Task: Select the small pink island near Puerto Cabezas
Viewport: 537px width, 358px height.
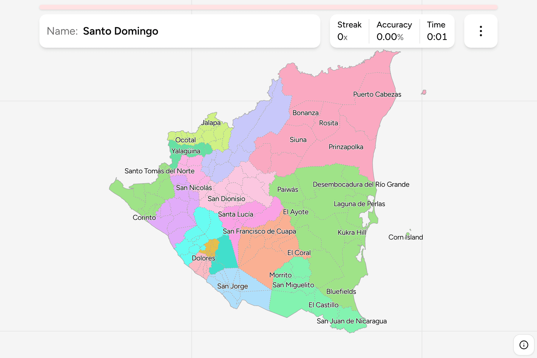Action: (424, 92)
